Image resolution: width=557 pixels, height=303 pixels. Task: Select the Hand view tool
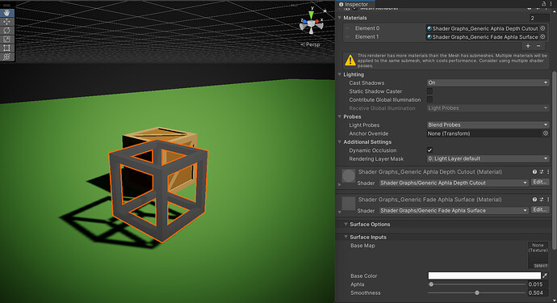[x=6, y=13]
